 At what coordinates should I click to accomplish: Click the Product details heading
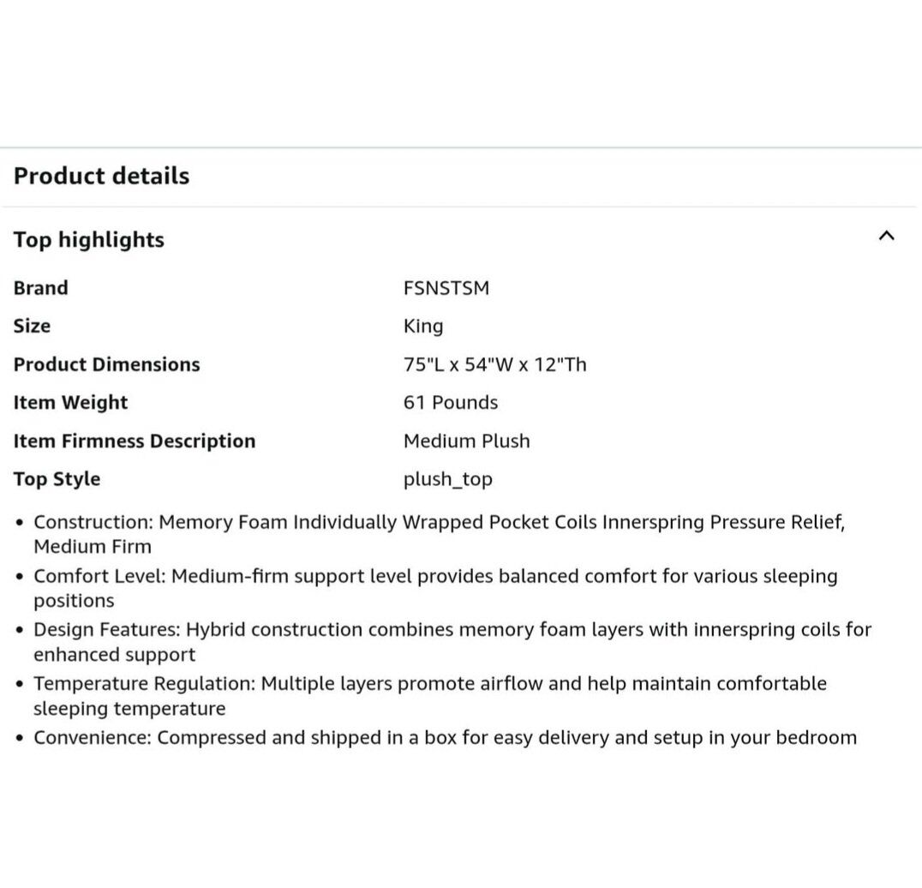(101, 176)
